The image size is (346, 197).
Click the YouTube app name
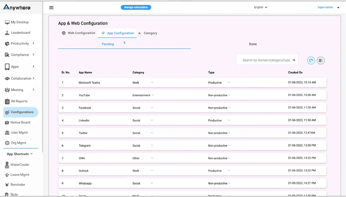coord(84,95)
